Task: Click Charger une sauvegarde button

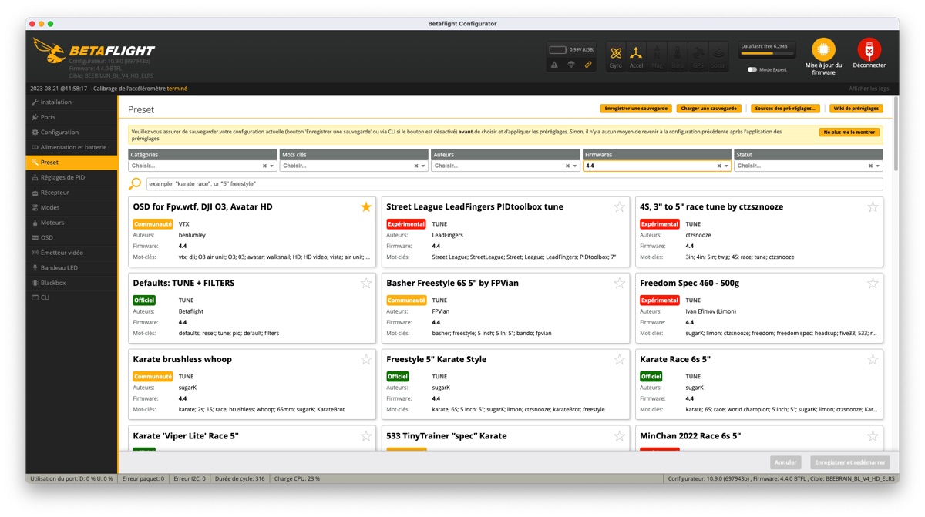Action: click(x=710, y=109)
